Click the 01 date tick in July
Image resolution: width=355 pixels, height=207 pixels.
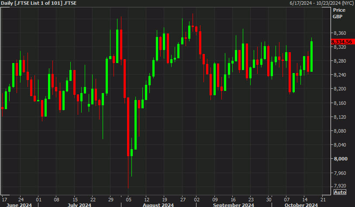point(39,200)
